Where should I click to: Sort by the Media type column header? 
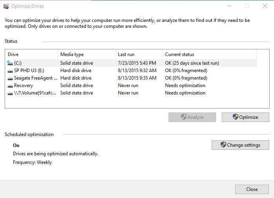87,54
